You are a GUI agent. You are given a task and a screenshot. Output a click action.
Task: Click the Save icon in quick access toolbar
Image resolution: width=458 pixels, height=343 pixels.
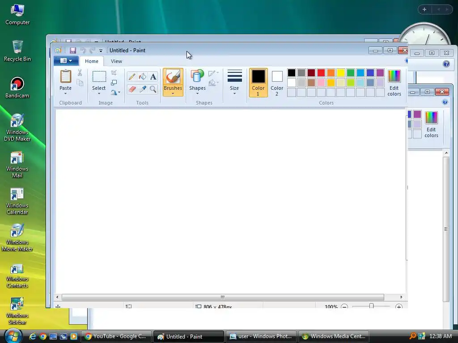[x=73, y=50]
